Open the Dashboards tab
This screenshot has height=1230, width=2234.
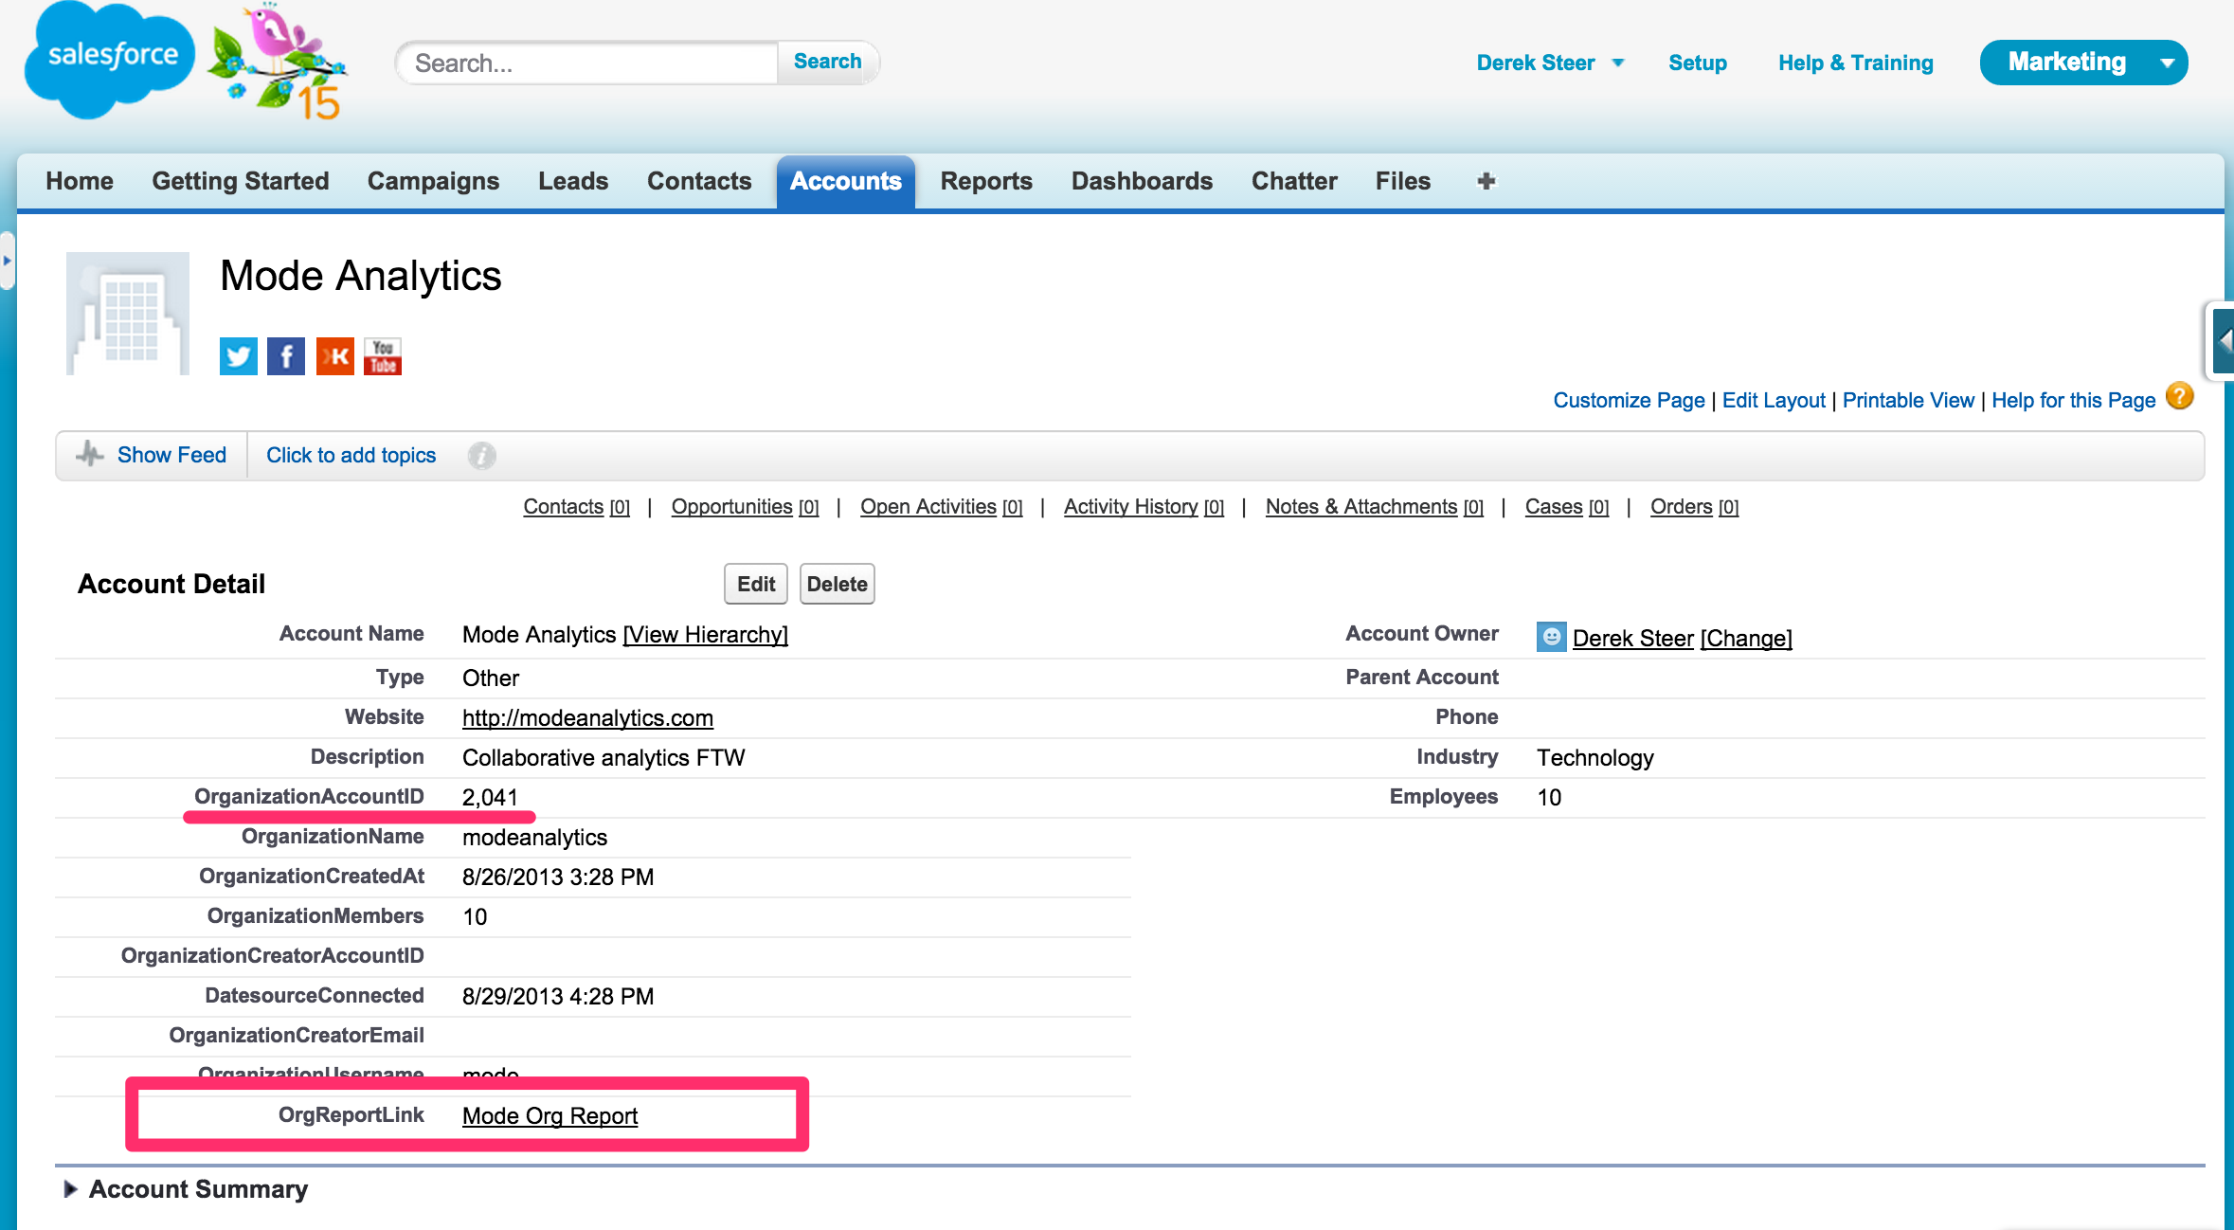(1142, 181)
